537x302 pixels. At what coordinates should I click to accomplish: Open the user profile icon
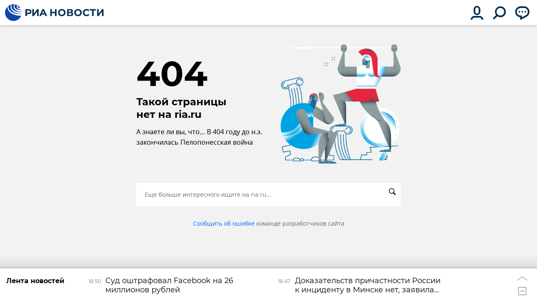point(477,13)
